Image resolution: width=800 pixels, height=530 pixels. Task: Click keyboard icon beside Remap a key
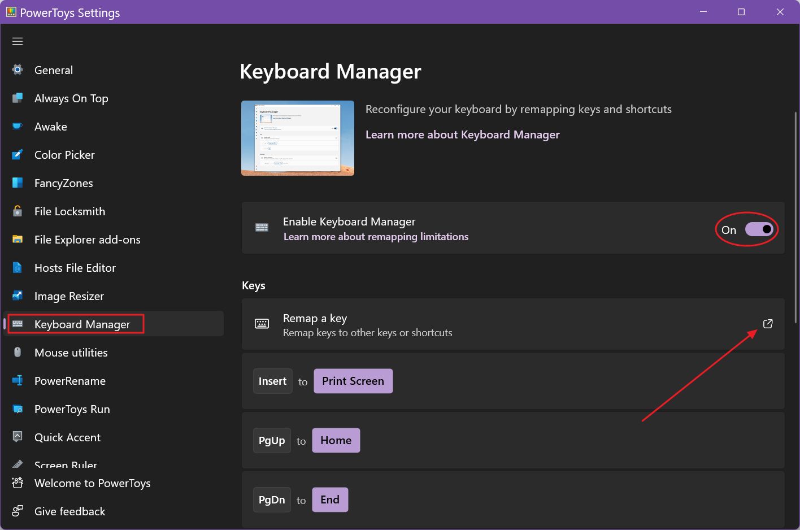[262, 324]
